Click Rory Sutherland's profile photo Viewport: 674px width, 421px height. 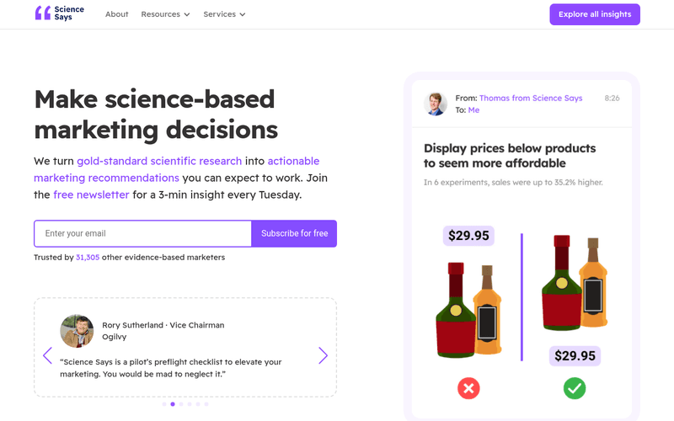pyautogui.click(x=77, y=331)
